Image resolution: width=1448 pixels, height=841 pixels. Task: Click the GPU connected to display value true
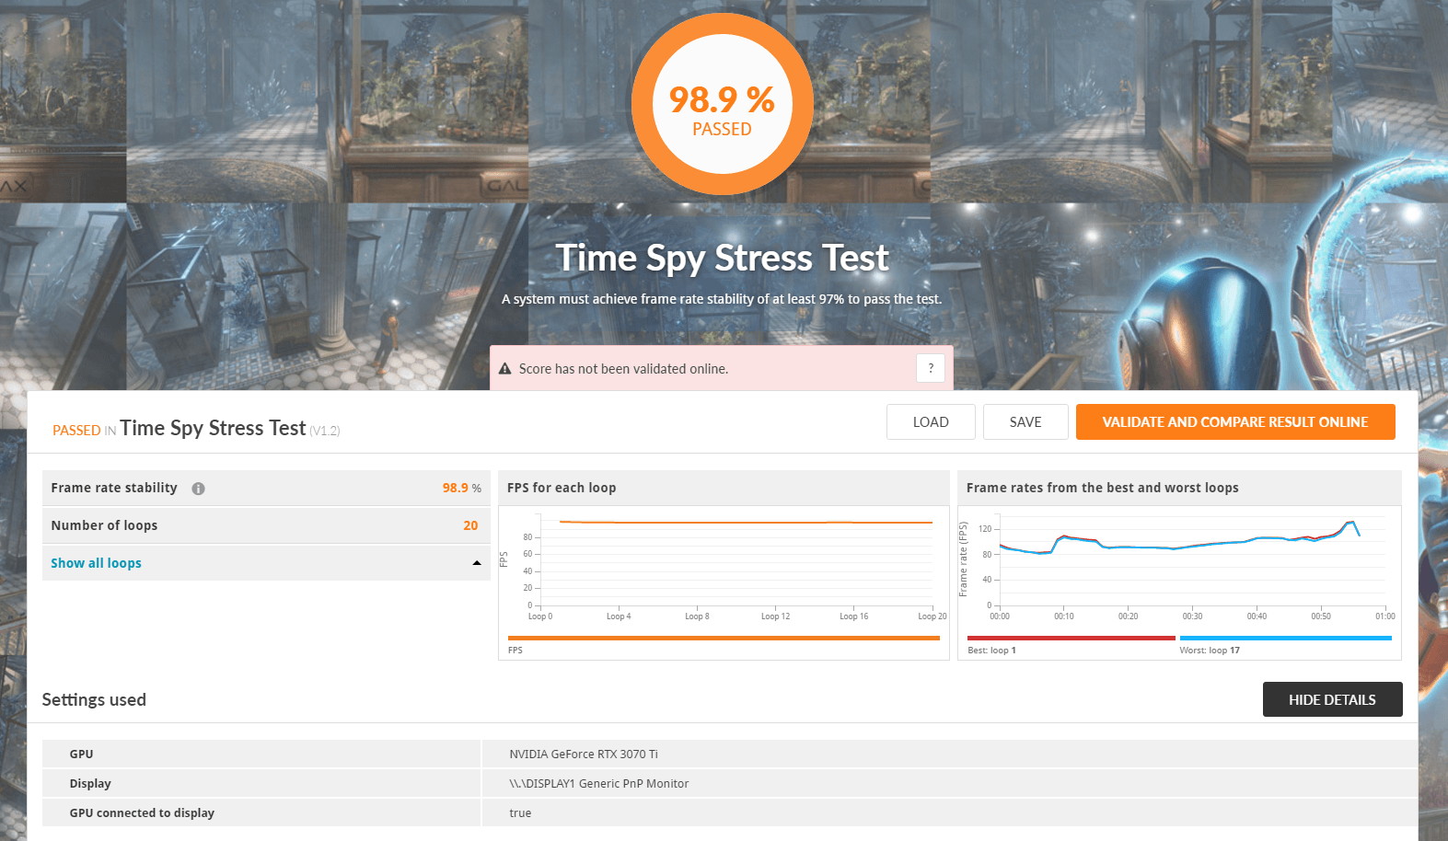click(x=520, y=813)
